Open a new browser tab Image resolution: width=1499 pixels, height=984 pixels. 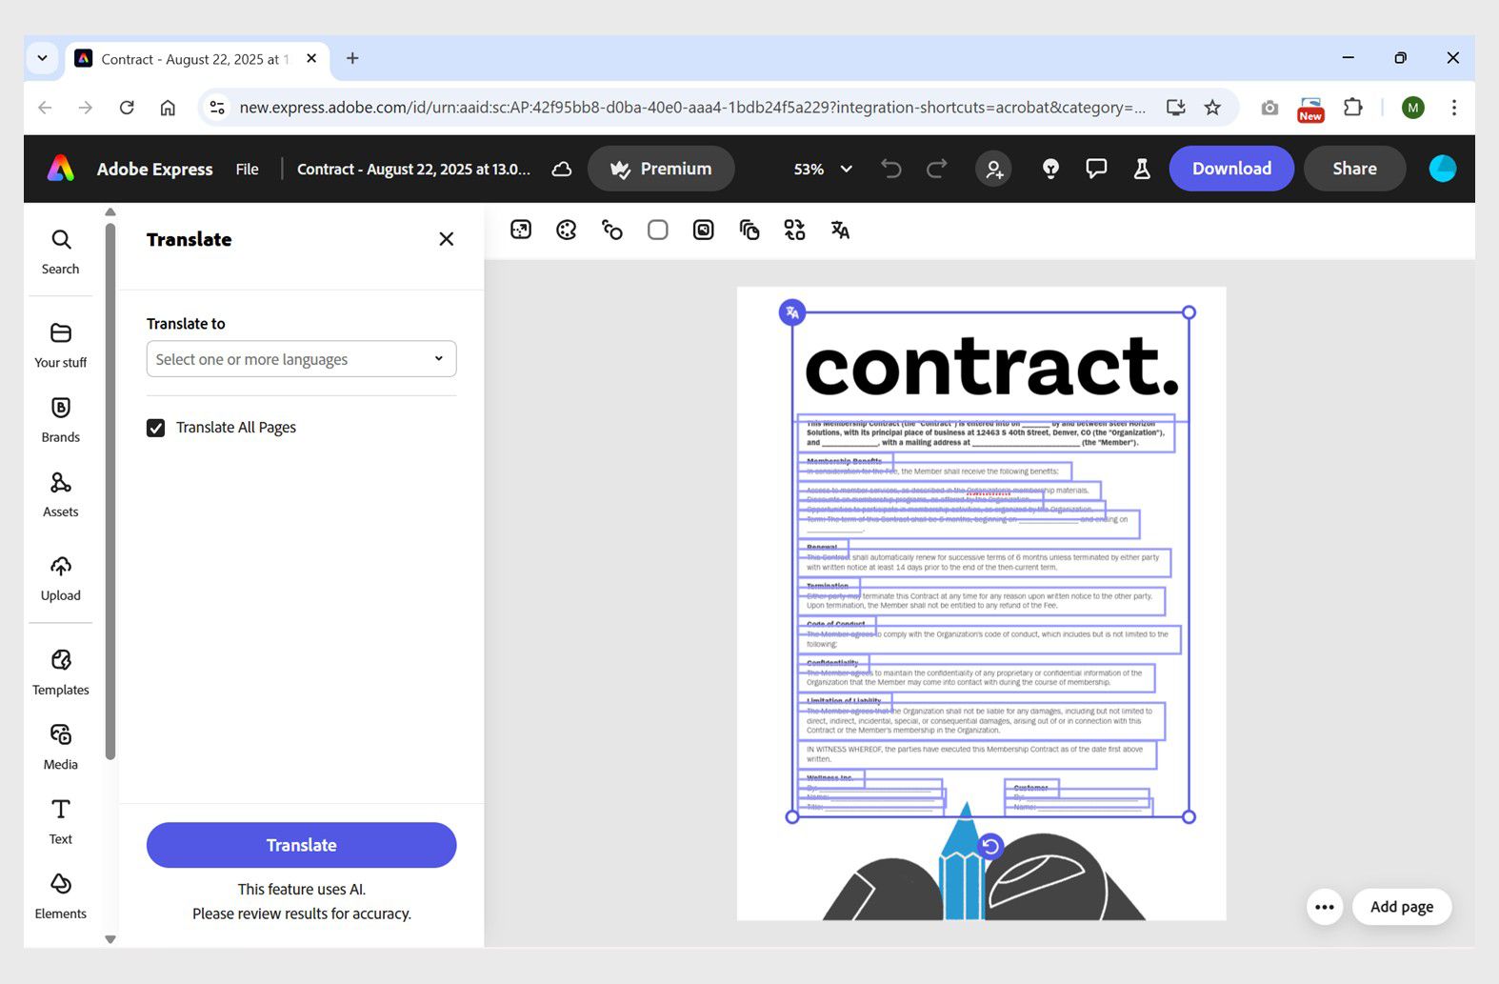click(x=352, y=58)
